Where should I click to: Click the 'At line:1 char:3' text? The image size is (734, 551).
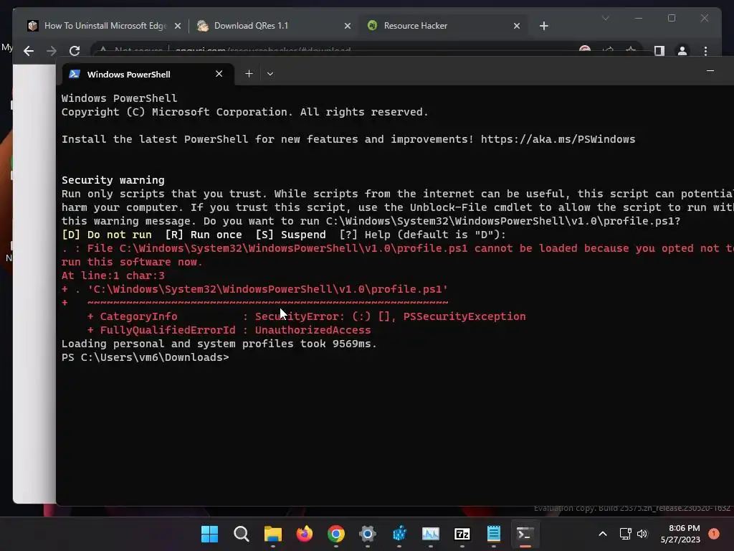click(x=113, y=275)
